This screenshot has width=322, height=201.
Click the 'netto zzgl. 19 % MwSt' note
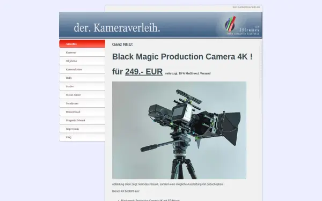tap(187, 73)
